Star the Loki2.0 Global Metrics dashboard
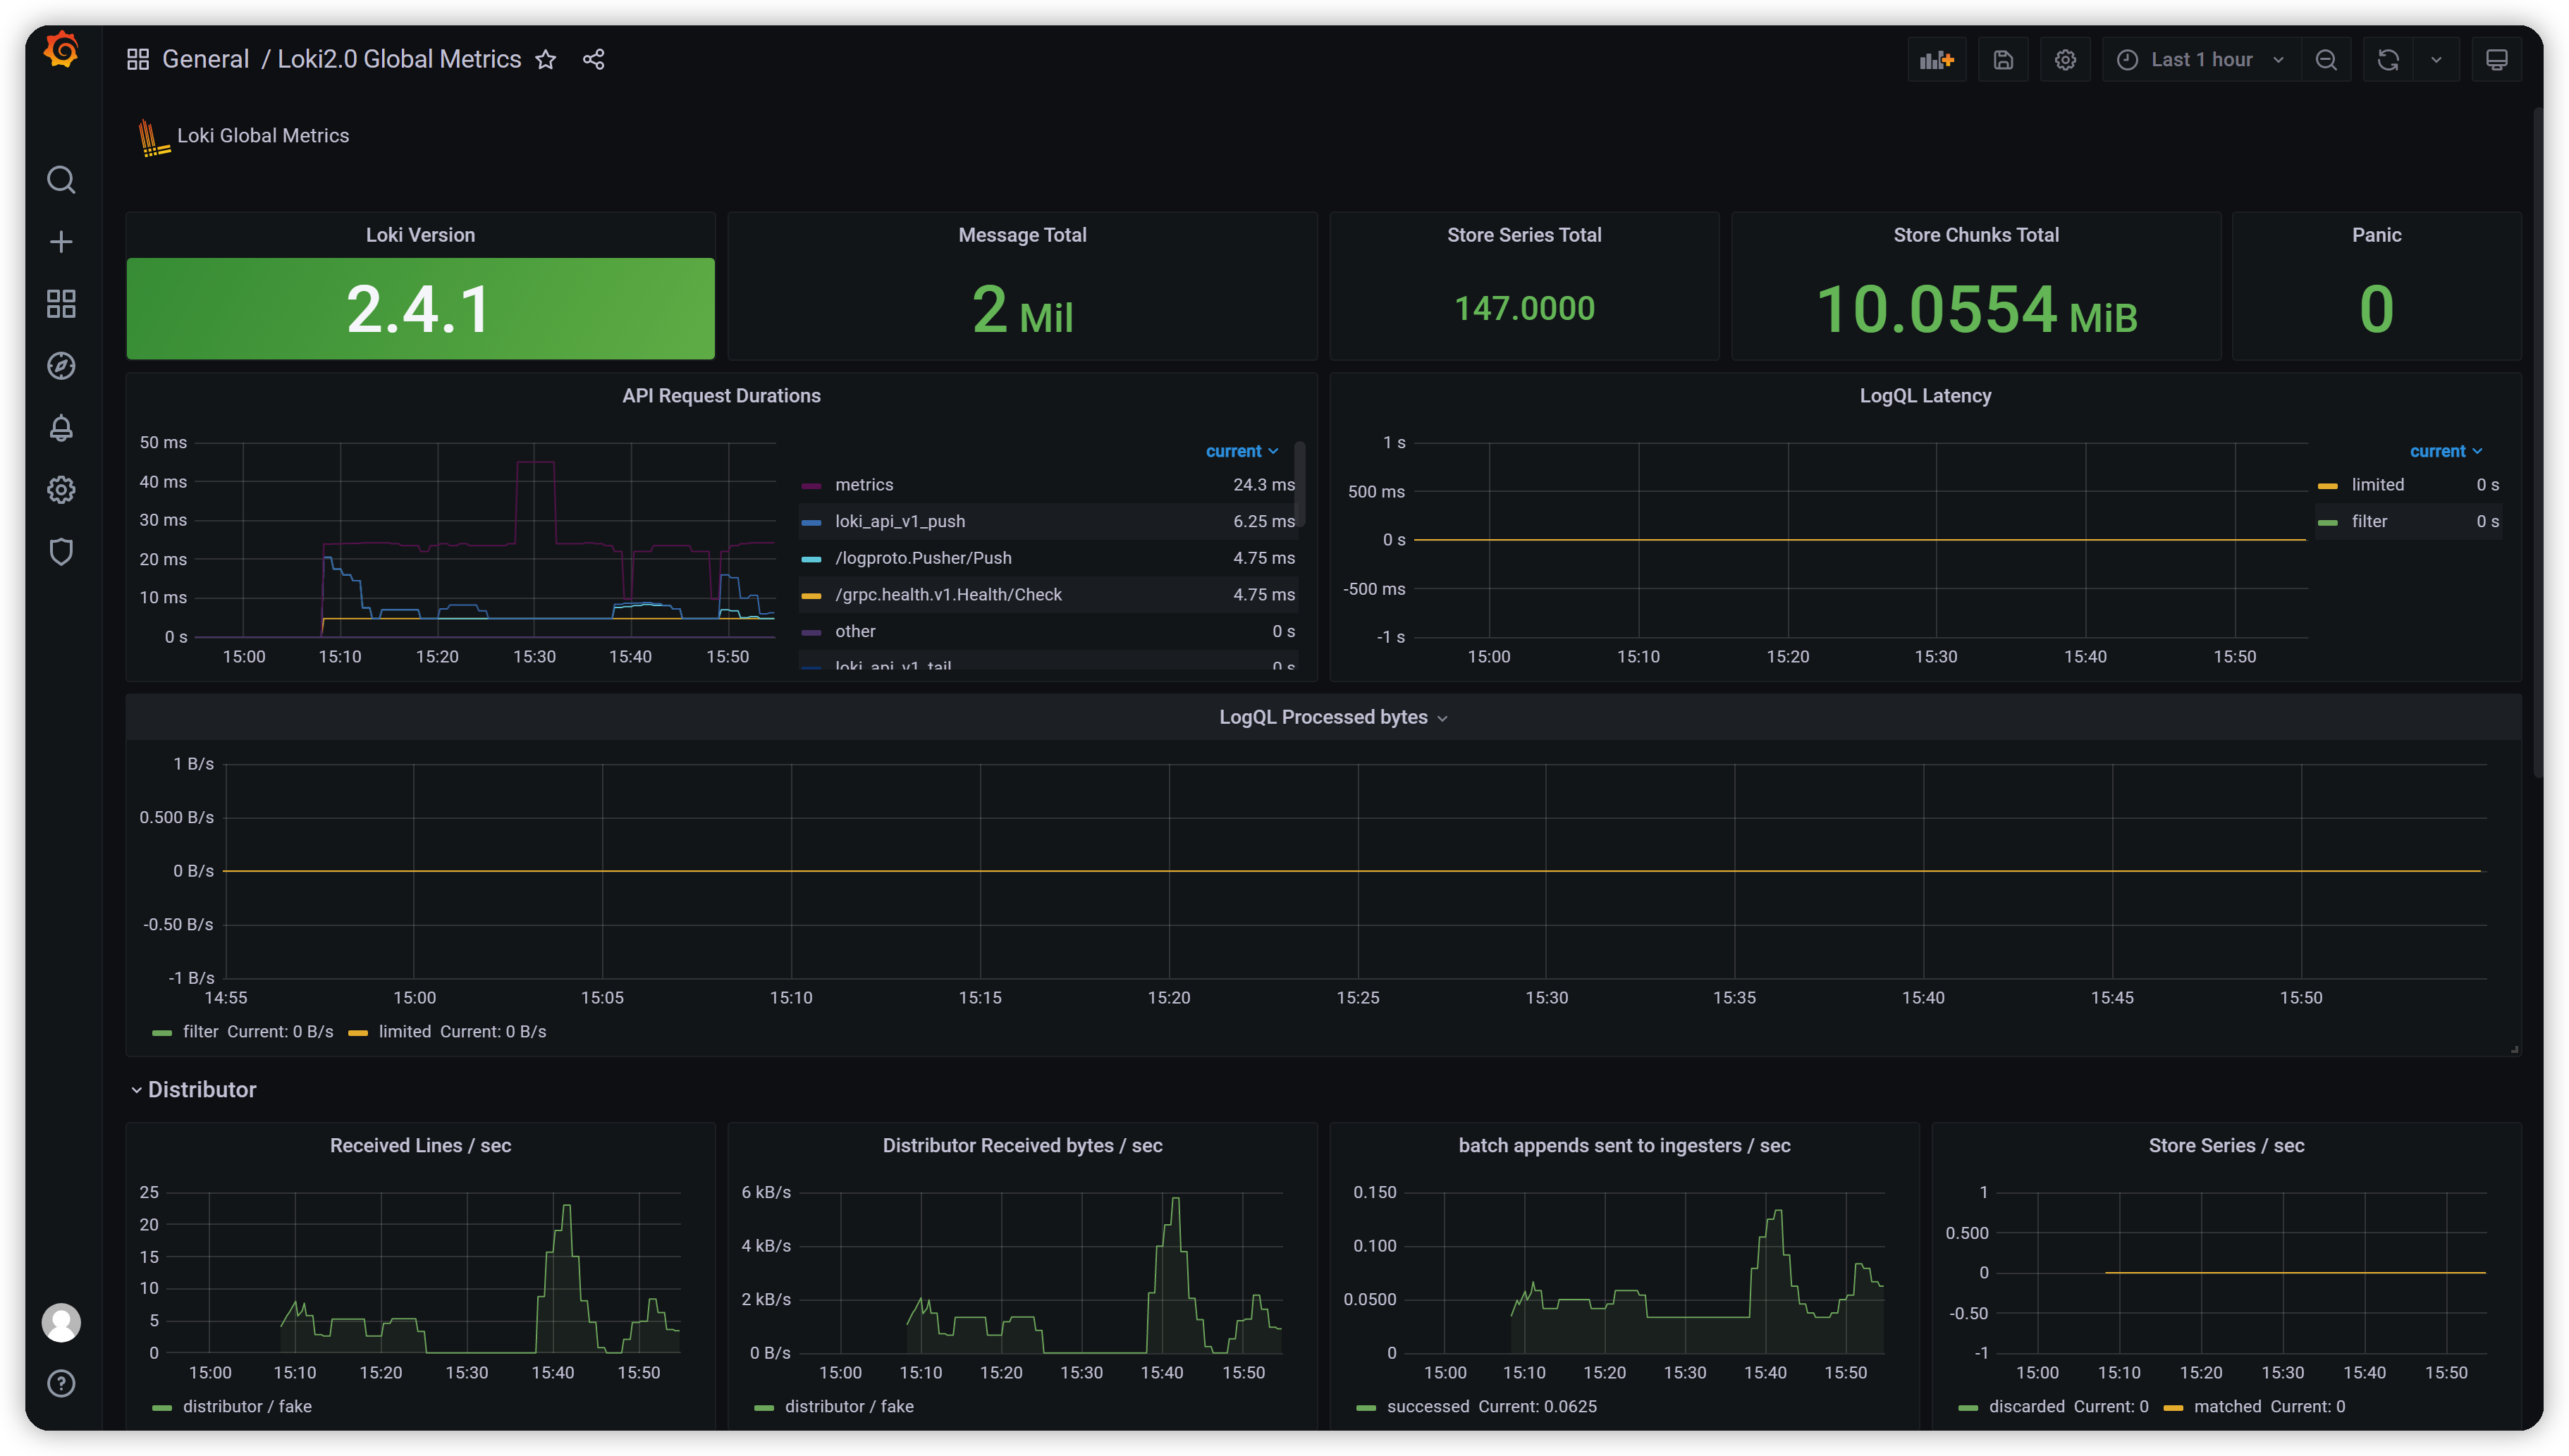Viewport: 2569px width, 1456px height. pos(545,60)
